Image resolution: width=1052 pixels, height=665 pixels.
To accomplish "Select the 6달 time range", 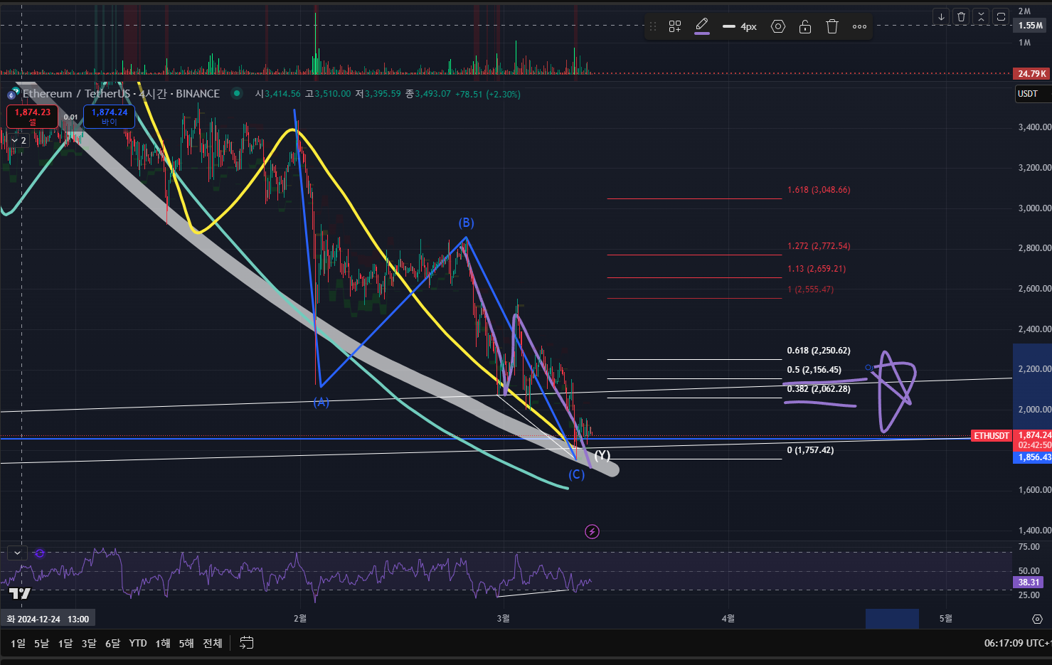I will (112, 643).
